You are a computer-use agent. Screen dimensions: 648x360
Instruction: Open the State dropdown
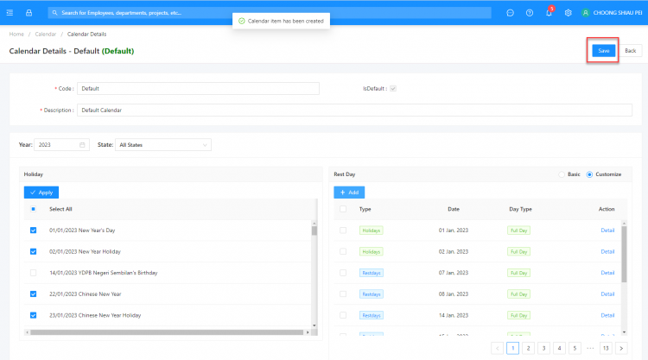163,145
